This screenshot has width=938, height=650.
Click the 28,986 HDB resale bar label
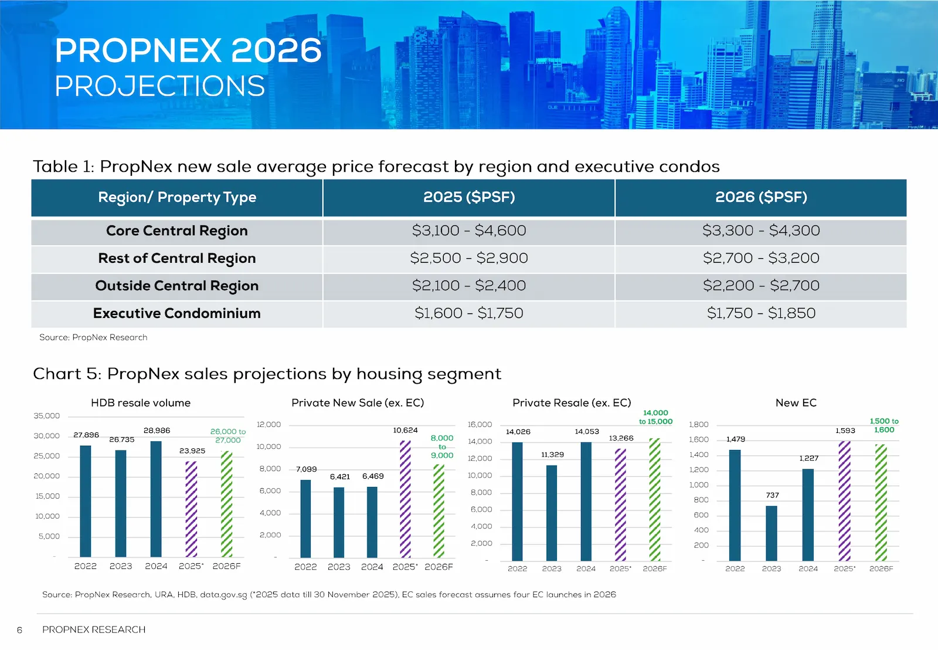click(157, 431)
